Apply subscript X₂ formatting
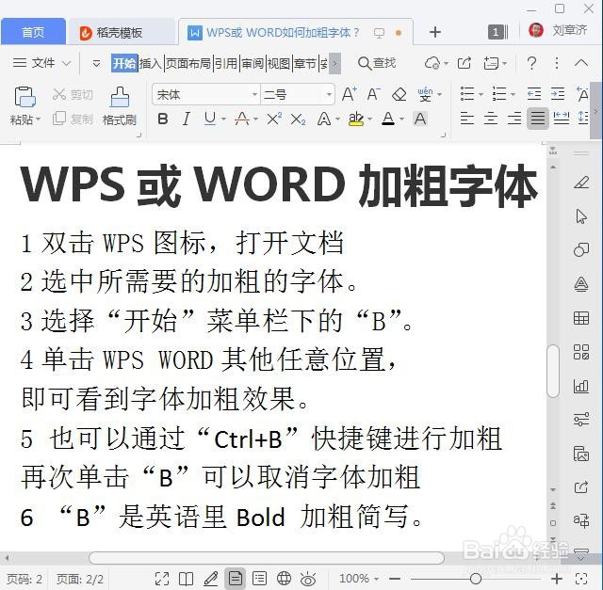This screenshot has width=603, height=590. [298, 120]
